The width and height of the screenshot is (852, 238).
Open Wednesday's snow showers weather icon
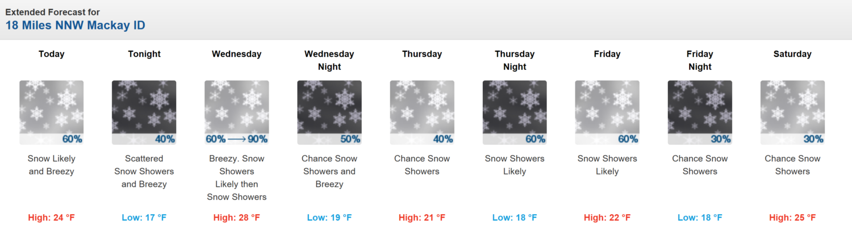(237, 112)
